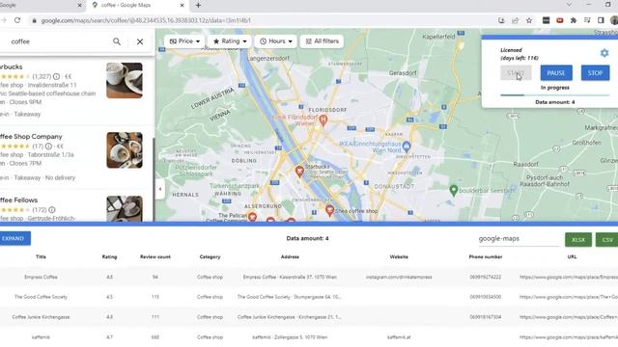Click the Title column header

coord(41,257)
